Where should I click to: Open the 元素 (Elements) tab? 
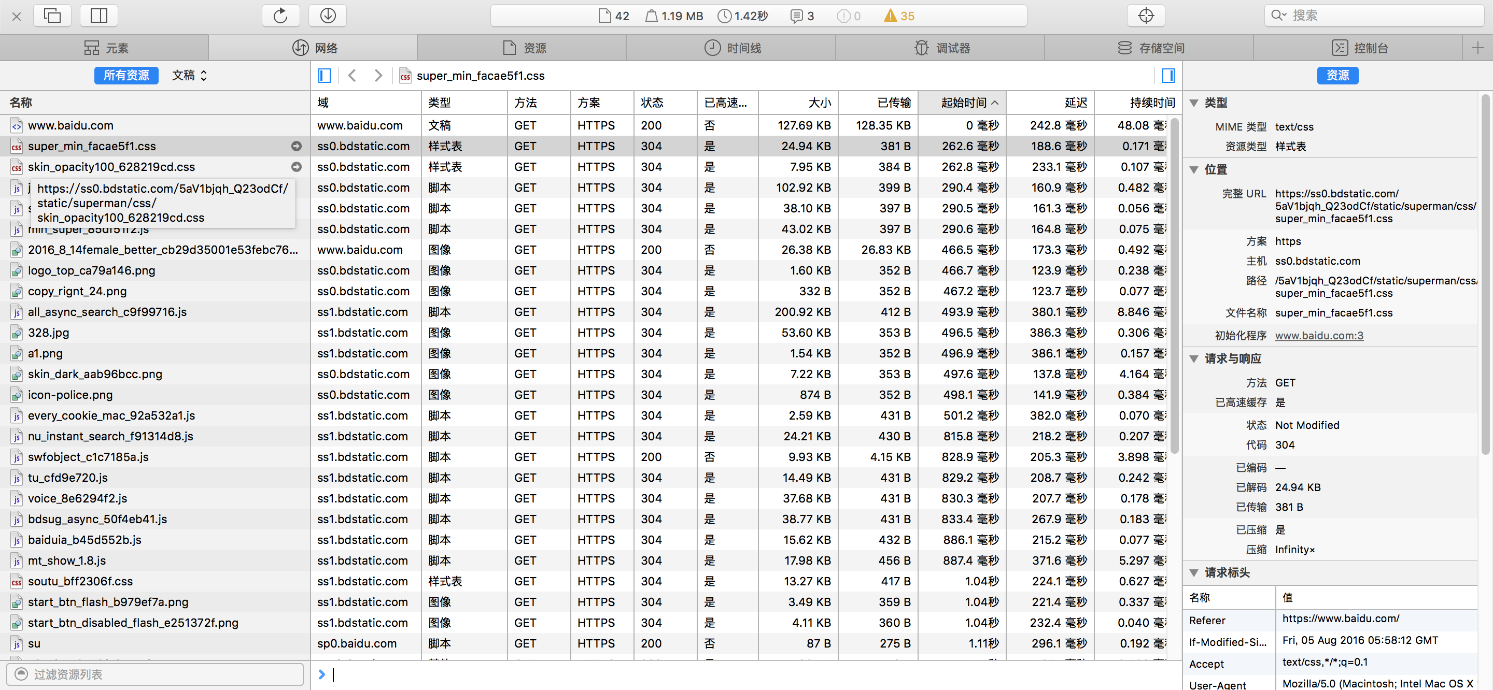[104, 48]
